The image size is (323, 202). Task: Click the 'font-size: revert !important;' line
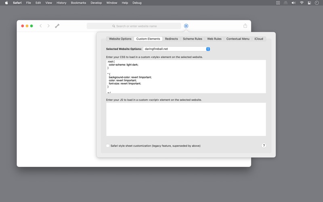(125, 84)
